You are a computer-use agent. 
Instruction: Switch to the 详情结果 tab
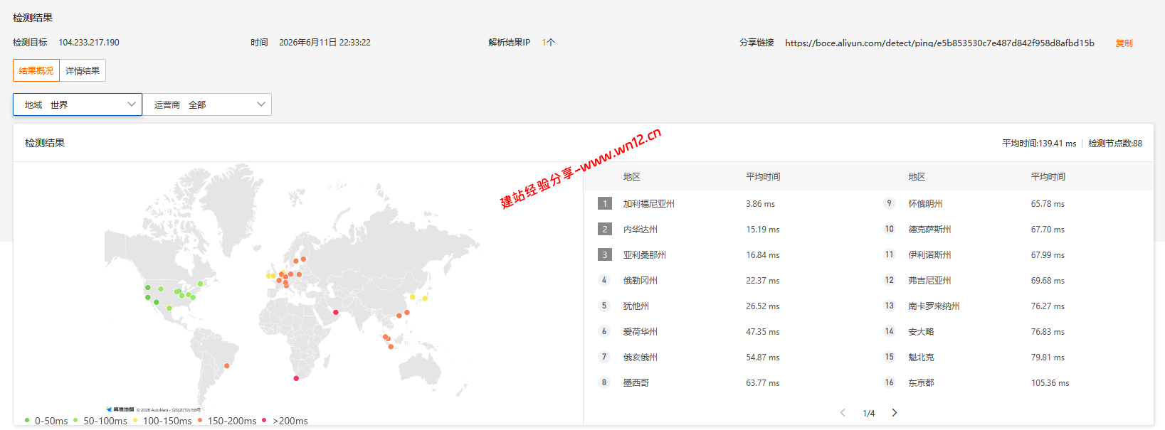[83, 70]
